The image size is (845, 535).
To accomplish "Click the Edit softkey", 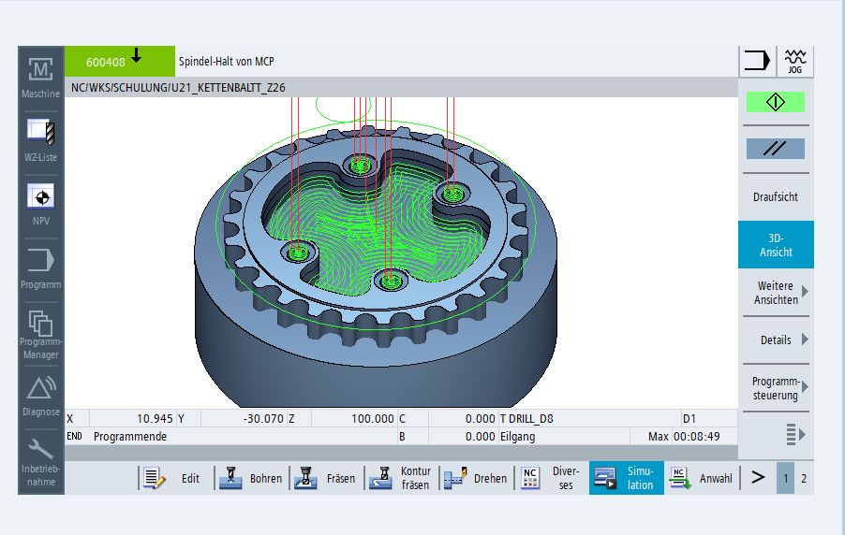I will tap(175, 478).
